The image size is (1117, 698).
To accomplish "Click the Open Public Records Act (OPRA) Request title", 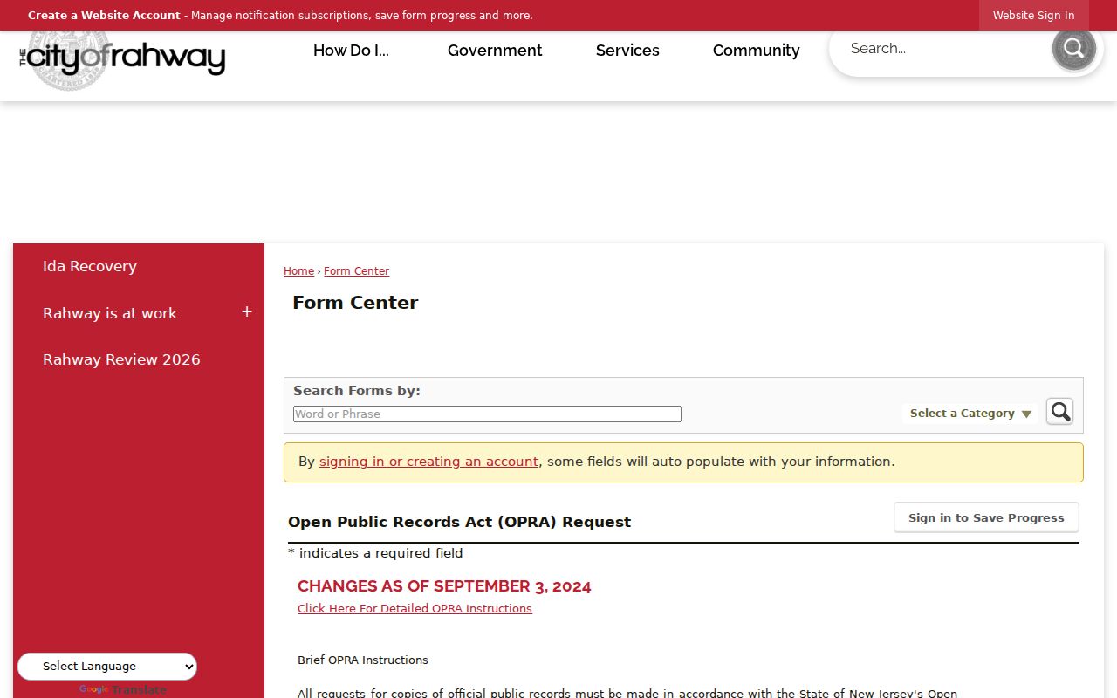I will 459,522.
